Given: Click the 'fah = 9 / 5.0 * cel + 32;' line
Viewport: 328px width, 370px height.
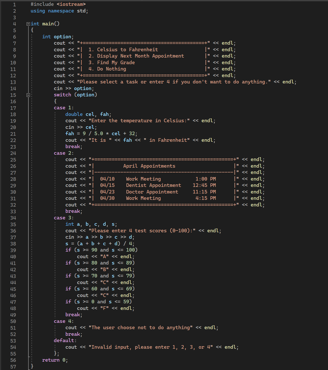Looking at the screenshot, I should 101,134.
